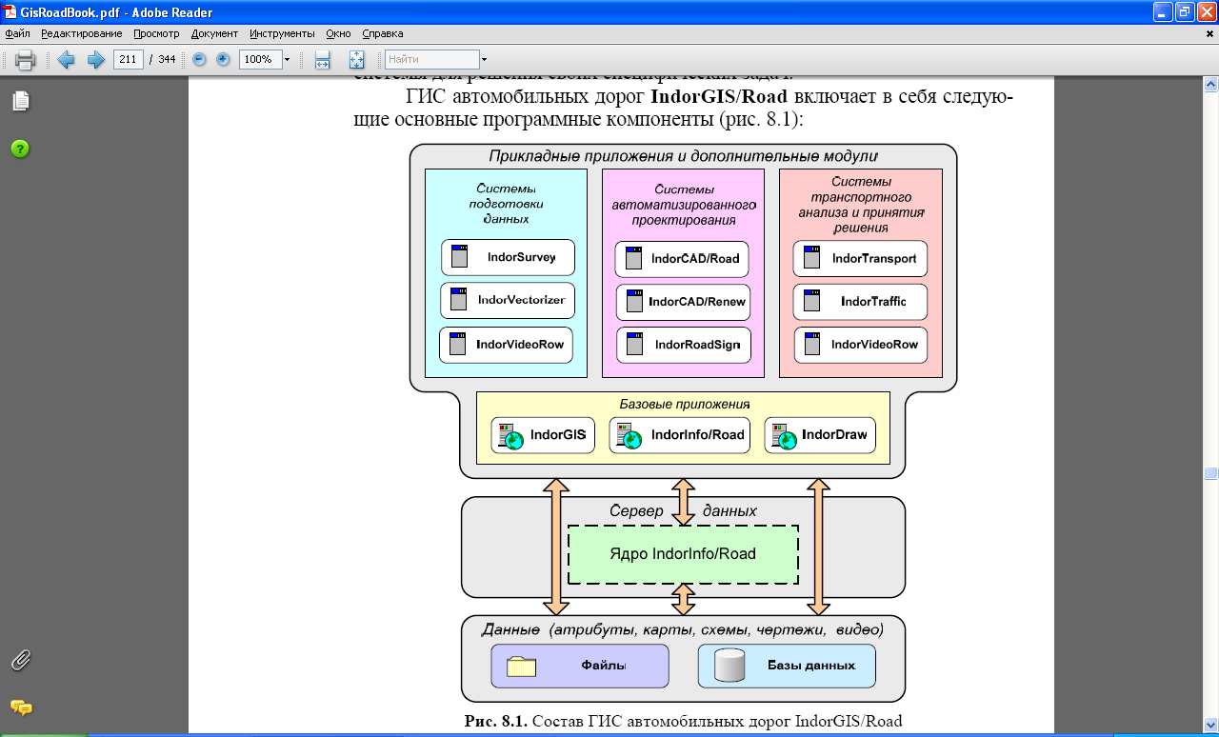Close the document with menu bar X
Screen dimensions: 1219x737
click(x=1209, y=33)
